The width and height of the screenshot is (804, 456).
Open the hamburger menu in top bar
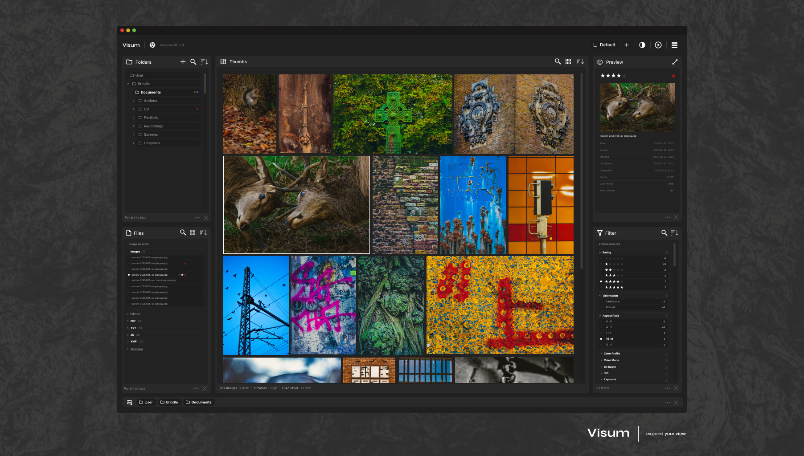click(674, 45)
